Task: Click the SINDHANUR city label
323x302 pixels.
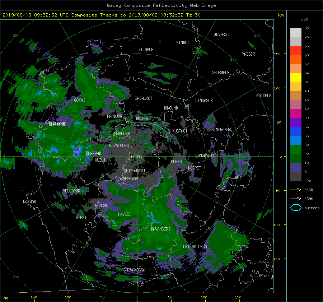Action: click(x=221, y=130)
